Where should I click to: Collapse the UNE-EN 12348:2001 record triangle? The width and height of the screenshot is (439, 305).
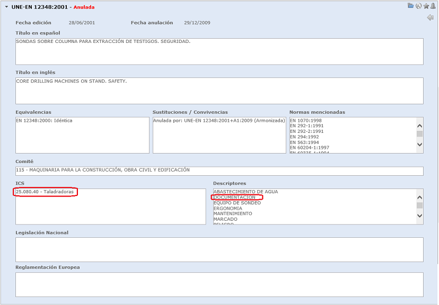pyautogui.click(x=6, y=7)
